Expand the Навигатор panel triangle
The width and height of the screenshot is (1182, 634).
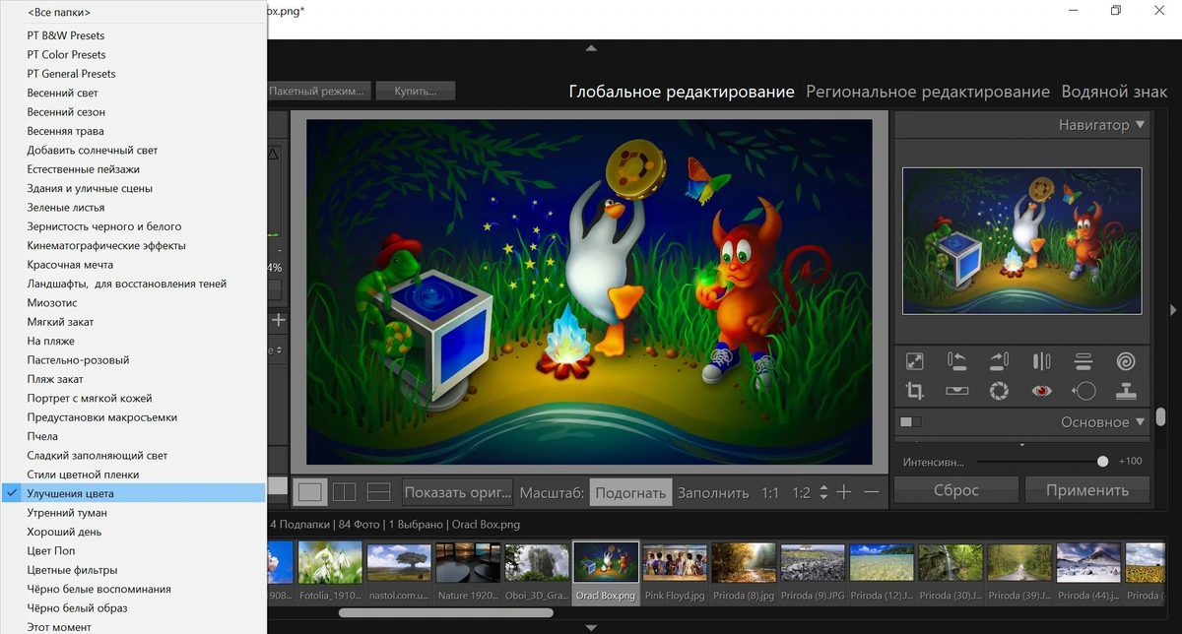pyautogui.click(x=1140, y=125)
